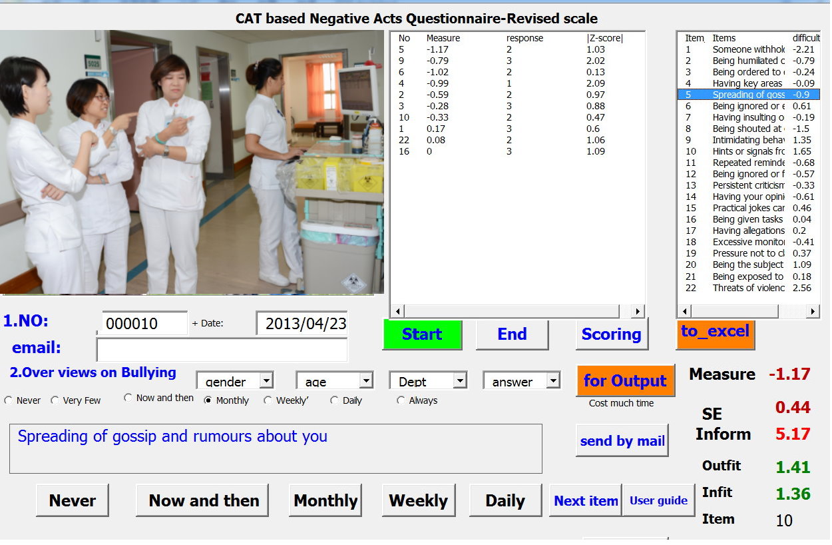Click the email input field
832x545 pixels.
coord(222,350)
